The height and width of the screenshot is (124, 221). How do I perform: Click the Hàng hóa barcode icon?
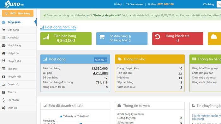pos(3,37)
